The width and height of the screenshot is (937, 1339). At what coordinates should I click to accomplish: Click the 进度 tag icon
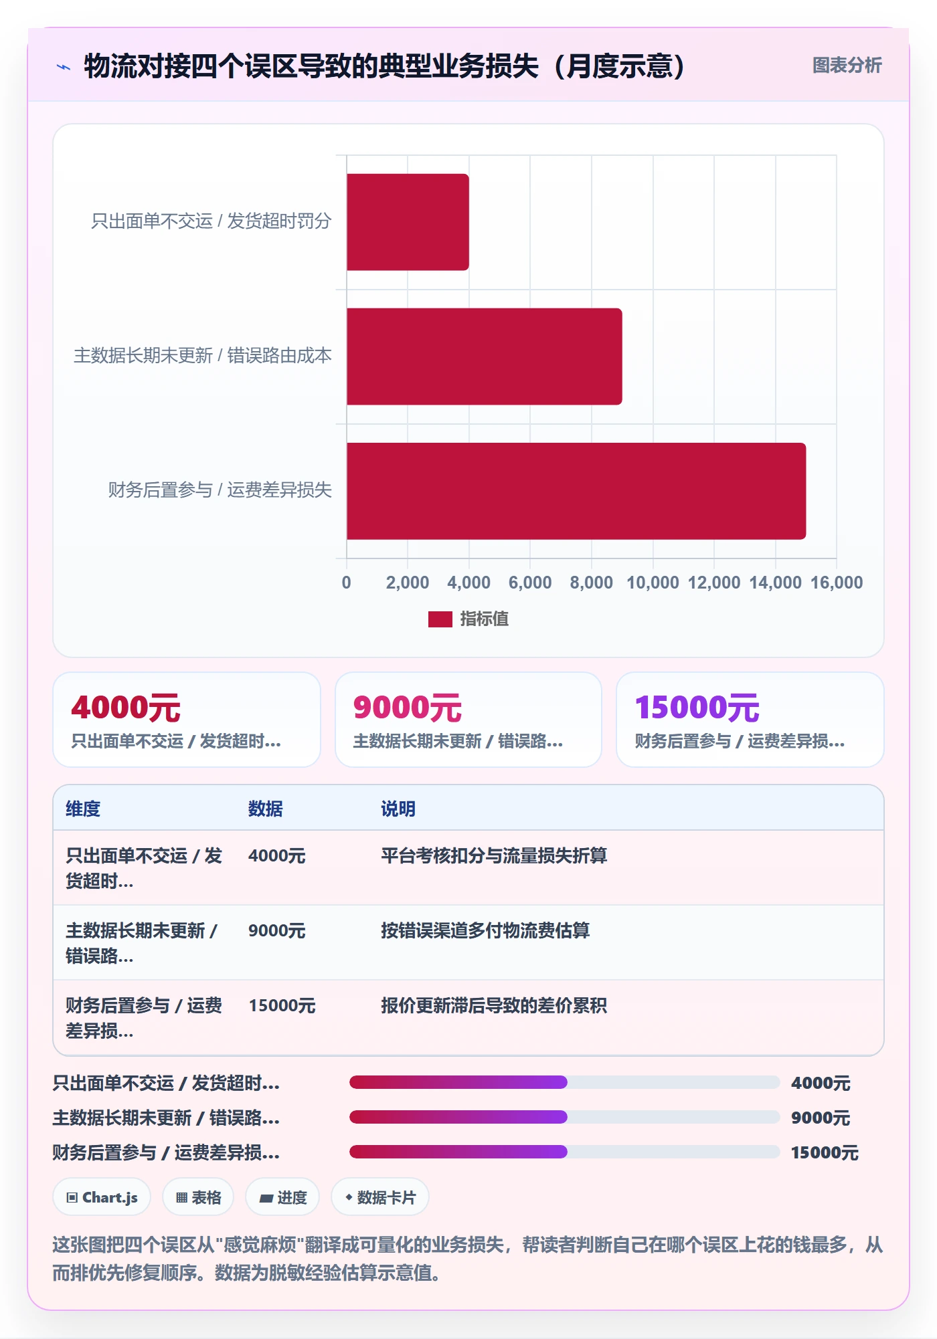[x=266, y=1198]
